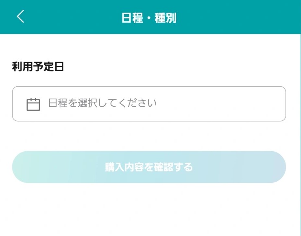Click the gray calendar icon

point(33,105)
